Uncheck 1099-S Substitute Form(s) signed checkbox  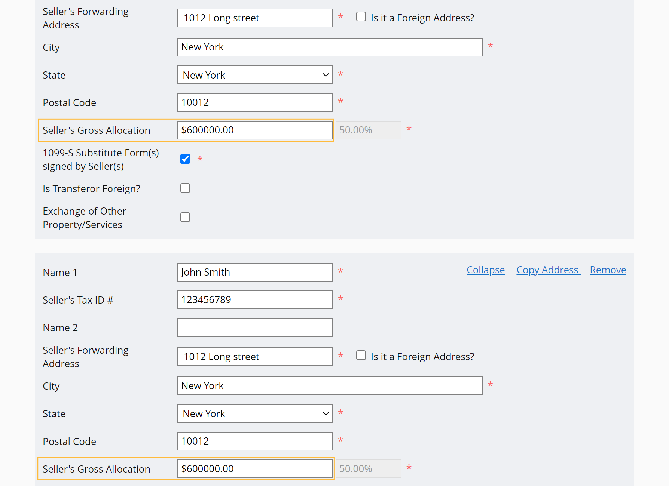185,159
